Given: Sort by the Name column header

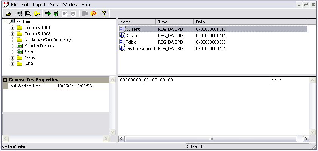Looking at the screenshot, I should tap(137, 22).
